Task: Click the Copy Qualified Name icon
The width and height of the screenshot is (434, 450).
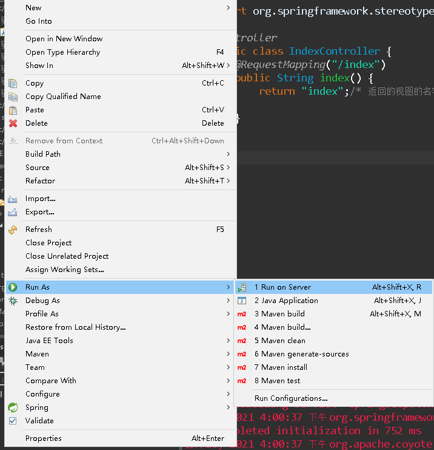Action: [13, 97]
